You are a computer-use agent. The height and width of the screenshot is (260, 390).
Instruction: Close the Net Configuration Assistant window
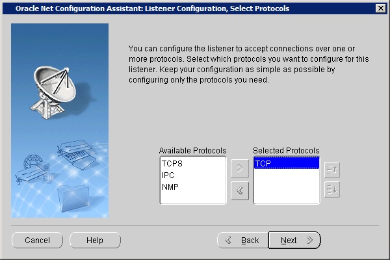[x=380, y=8]
